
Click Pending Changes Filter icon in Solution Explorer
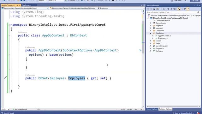point(164,9)
